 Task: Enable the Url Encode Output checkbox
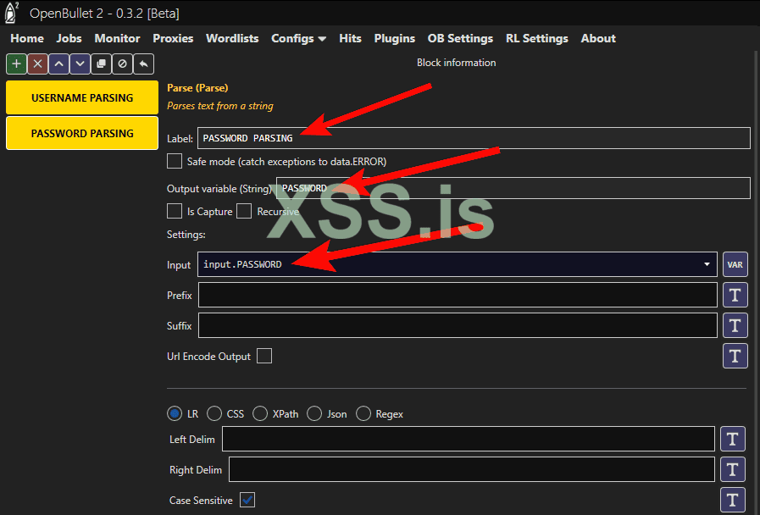[264, 356]
